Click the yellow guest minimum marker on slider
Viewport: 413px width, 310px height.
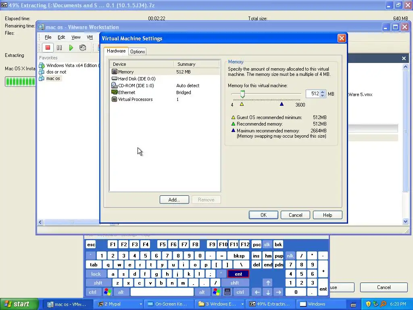(x=242, y=104)
